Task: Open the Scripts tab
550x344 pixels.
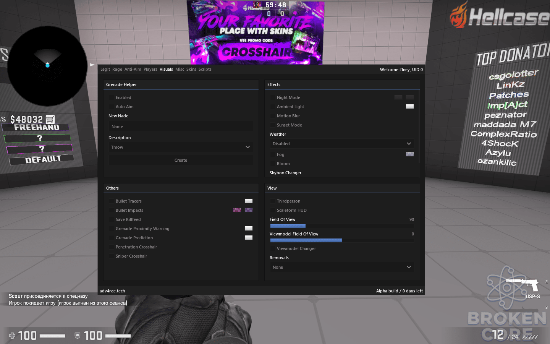Action: [205, 69]
